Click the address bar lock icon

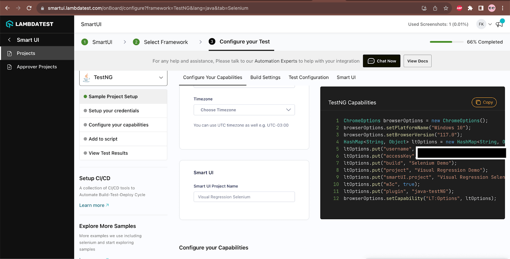pyautogui.click(x=42, y=8)
